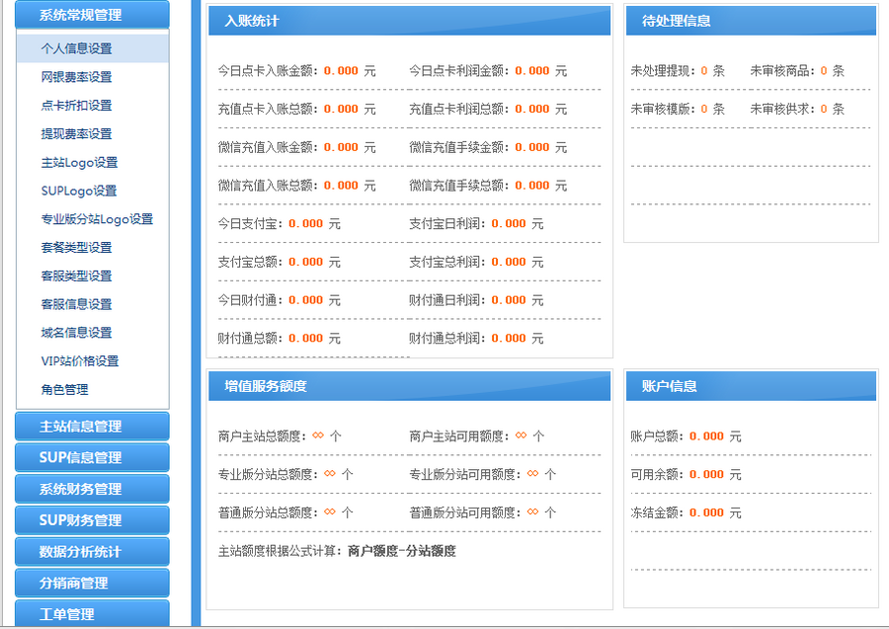Go to 客服信息设置

point(76,304)
